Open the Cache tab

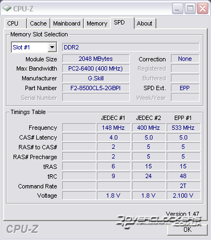38,23
